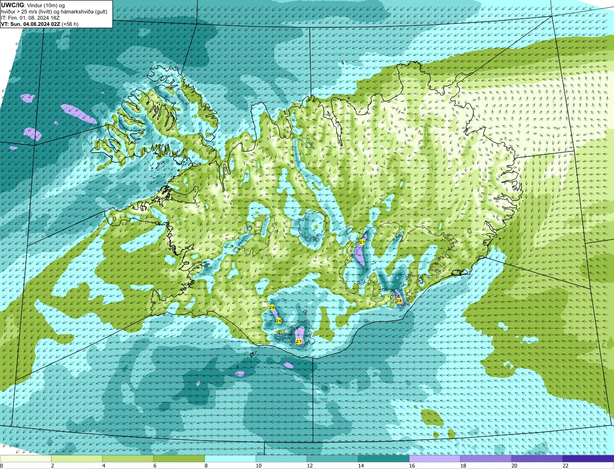This screenshot has width=614, height=469.
Task: Click the 'VT: Sun. 04.08.2024 02Z (+56 h)' line
Action: click(x=40, y=23)
